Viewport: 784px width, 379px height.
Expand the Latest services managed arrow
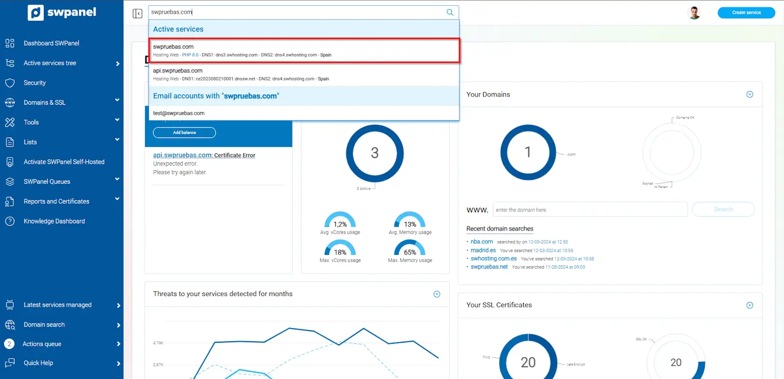[x=118, y=305]
